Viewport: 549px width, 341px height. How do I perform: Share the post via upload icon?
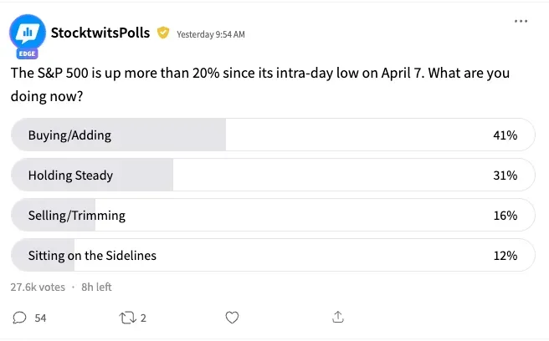[x=338, y=317]
